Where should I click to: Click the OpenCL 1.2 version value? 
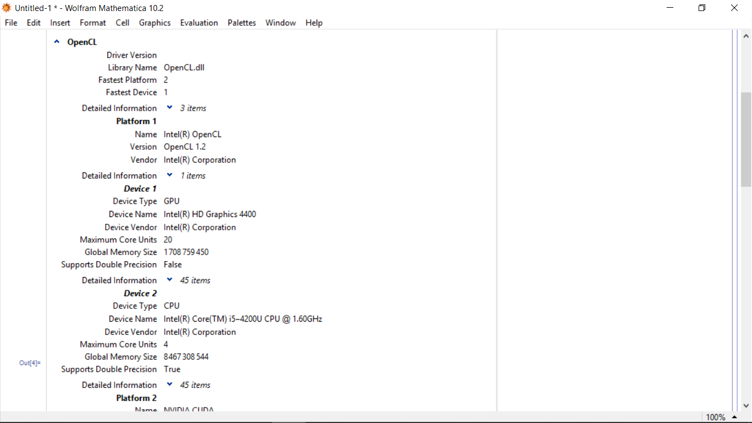point(185,147)
